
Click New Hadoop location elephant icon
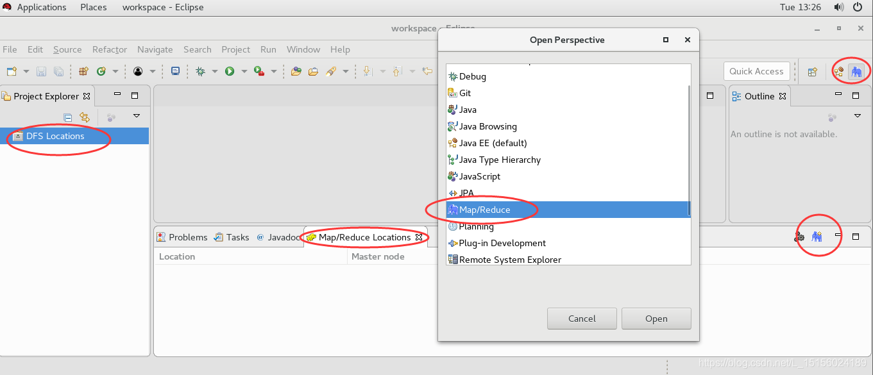tap(817, 237)
